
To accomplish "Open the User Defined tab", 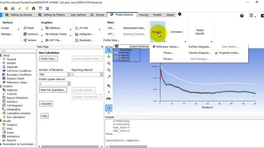I will click(x=78, y=15).
